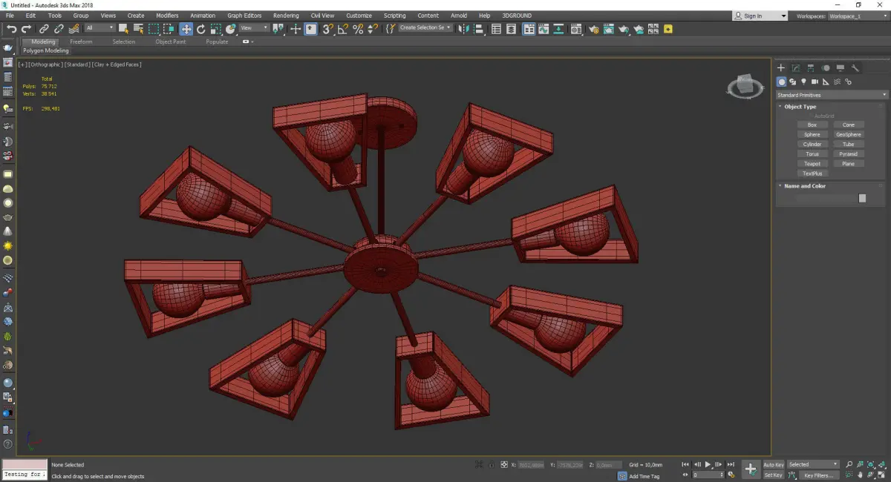
Task: Toggle Spinner Snap
Action: click(x=373, y=29)
